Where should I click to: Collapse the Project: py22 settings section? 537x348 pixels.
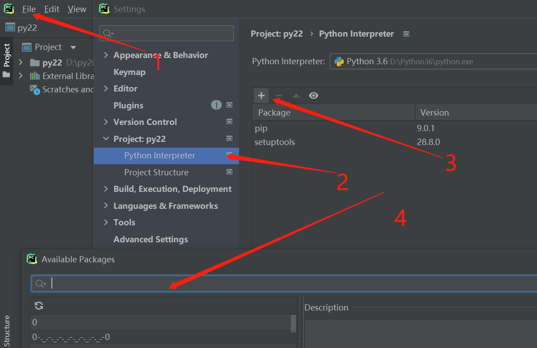[106, 139]
